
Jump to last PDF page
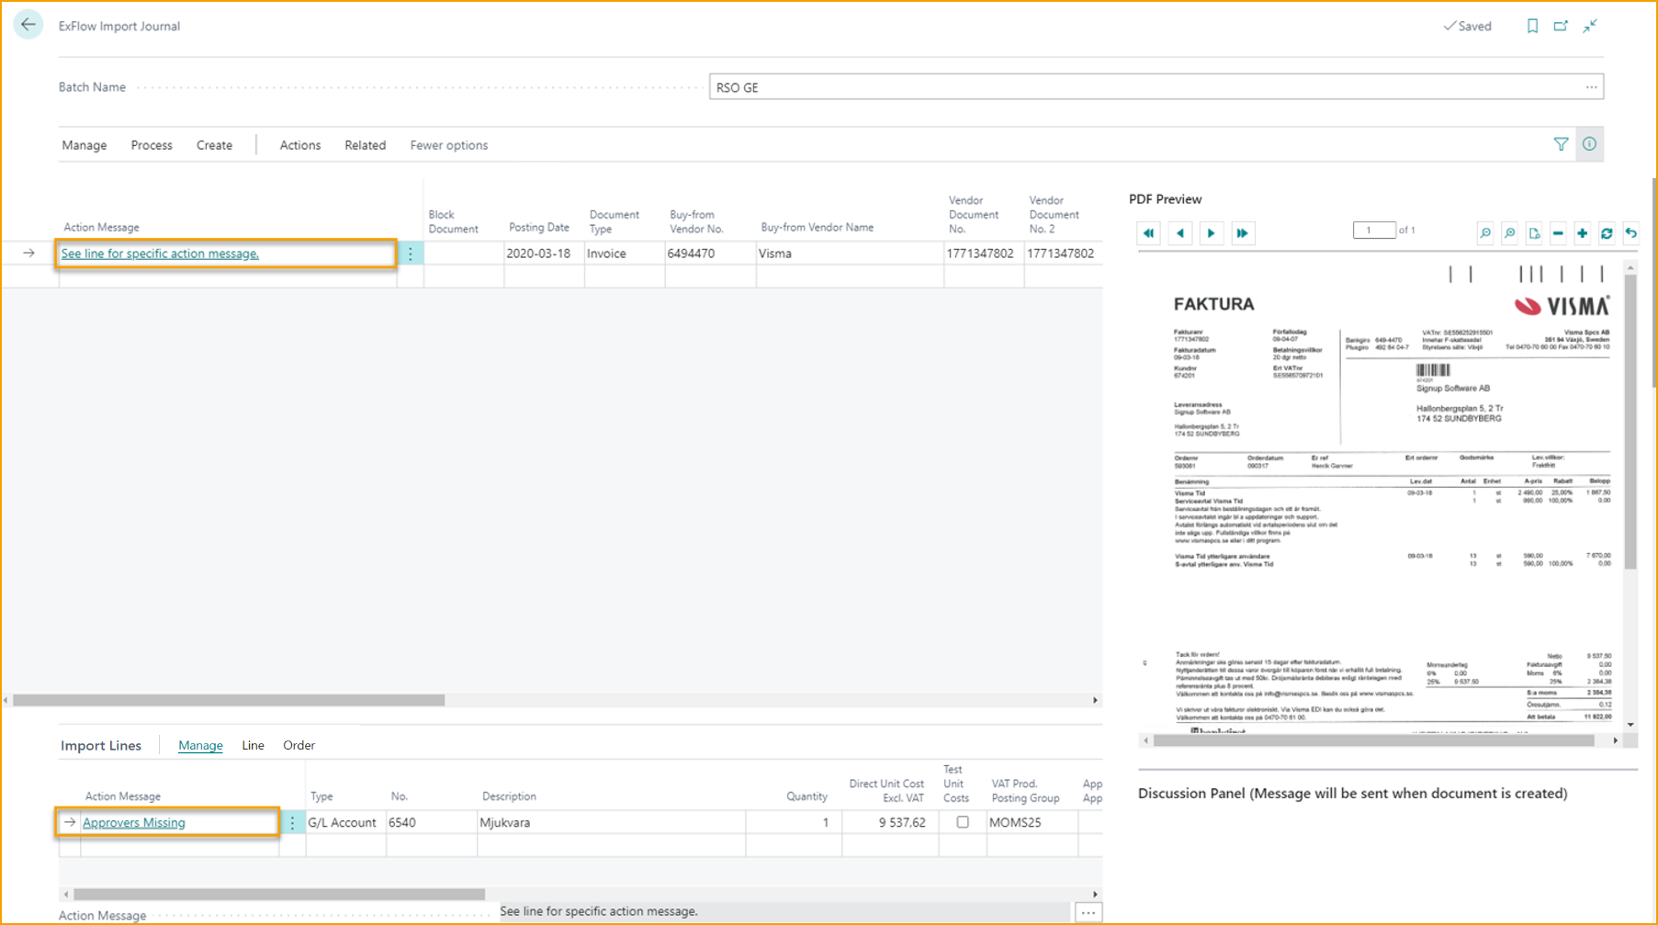point(1243,233)
